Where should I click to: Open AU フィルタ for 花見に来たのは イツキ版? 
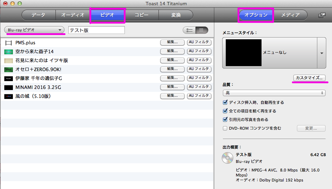(199, 60)
